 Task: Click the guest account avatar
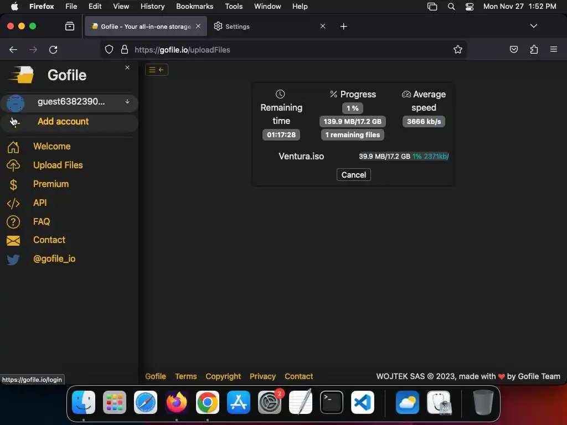pos(16,103)
